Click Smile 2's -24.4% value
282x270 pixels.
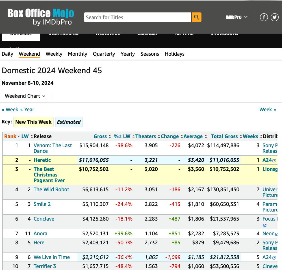point(124,204)
